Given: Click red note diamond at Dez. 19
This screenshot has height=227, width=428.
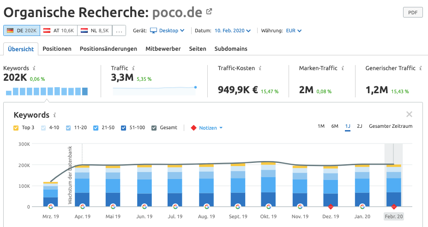Looking at the screenshot, I should (x=331, y=207).
